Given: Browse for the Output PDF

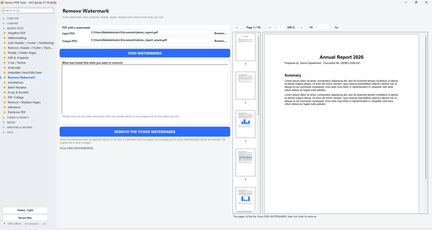Looking at the screenshot, I should point(220,41).
